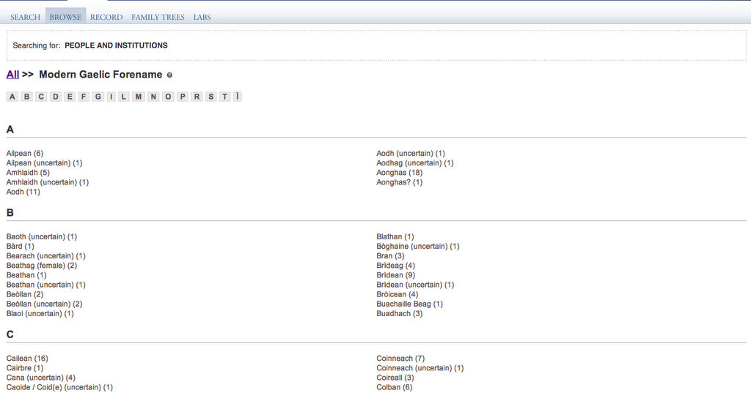View the Buachaille Beag entry
The width and height of the screenshot is (751, 393).
(409, 304)
